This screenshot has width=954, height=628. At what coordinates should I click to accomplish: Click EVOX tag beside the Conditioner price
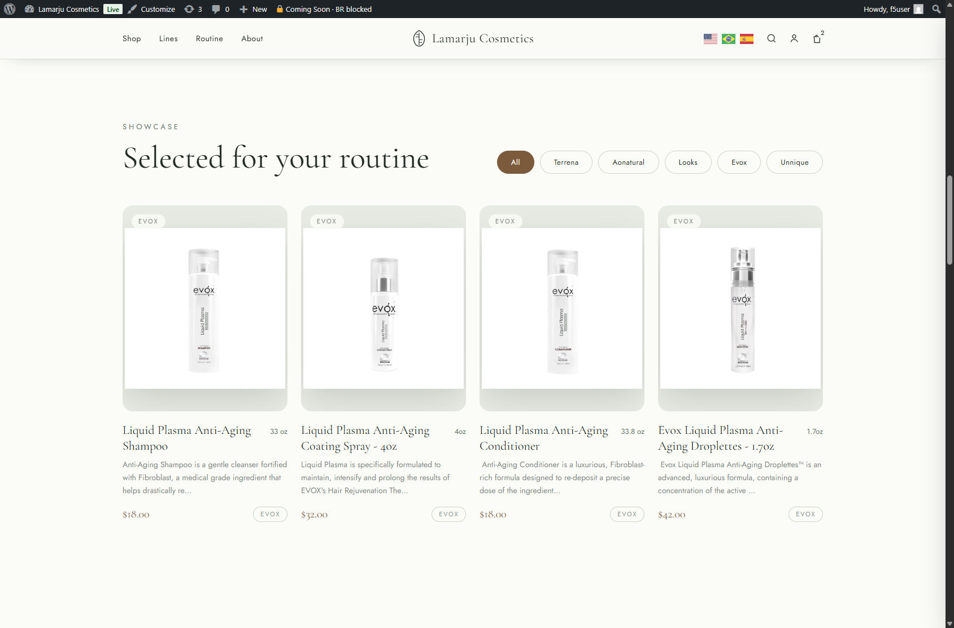coord(627,514)
